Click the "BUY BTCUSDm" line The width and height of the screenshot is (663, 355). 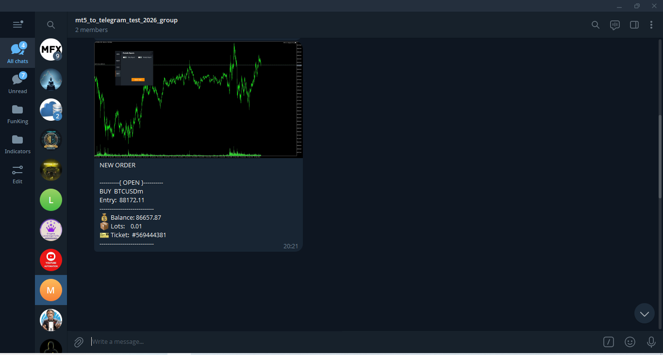[121, 192]
